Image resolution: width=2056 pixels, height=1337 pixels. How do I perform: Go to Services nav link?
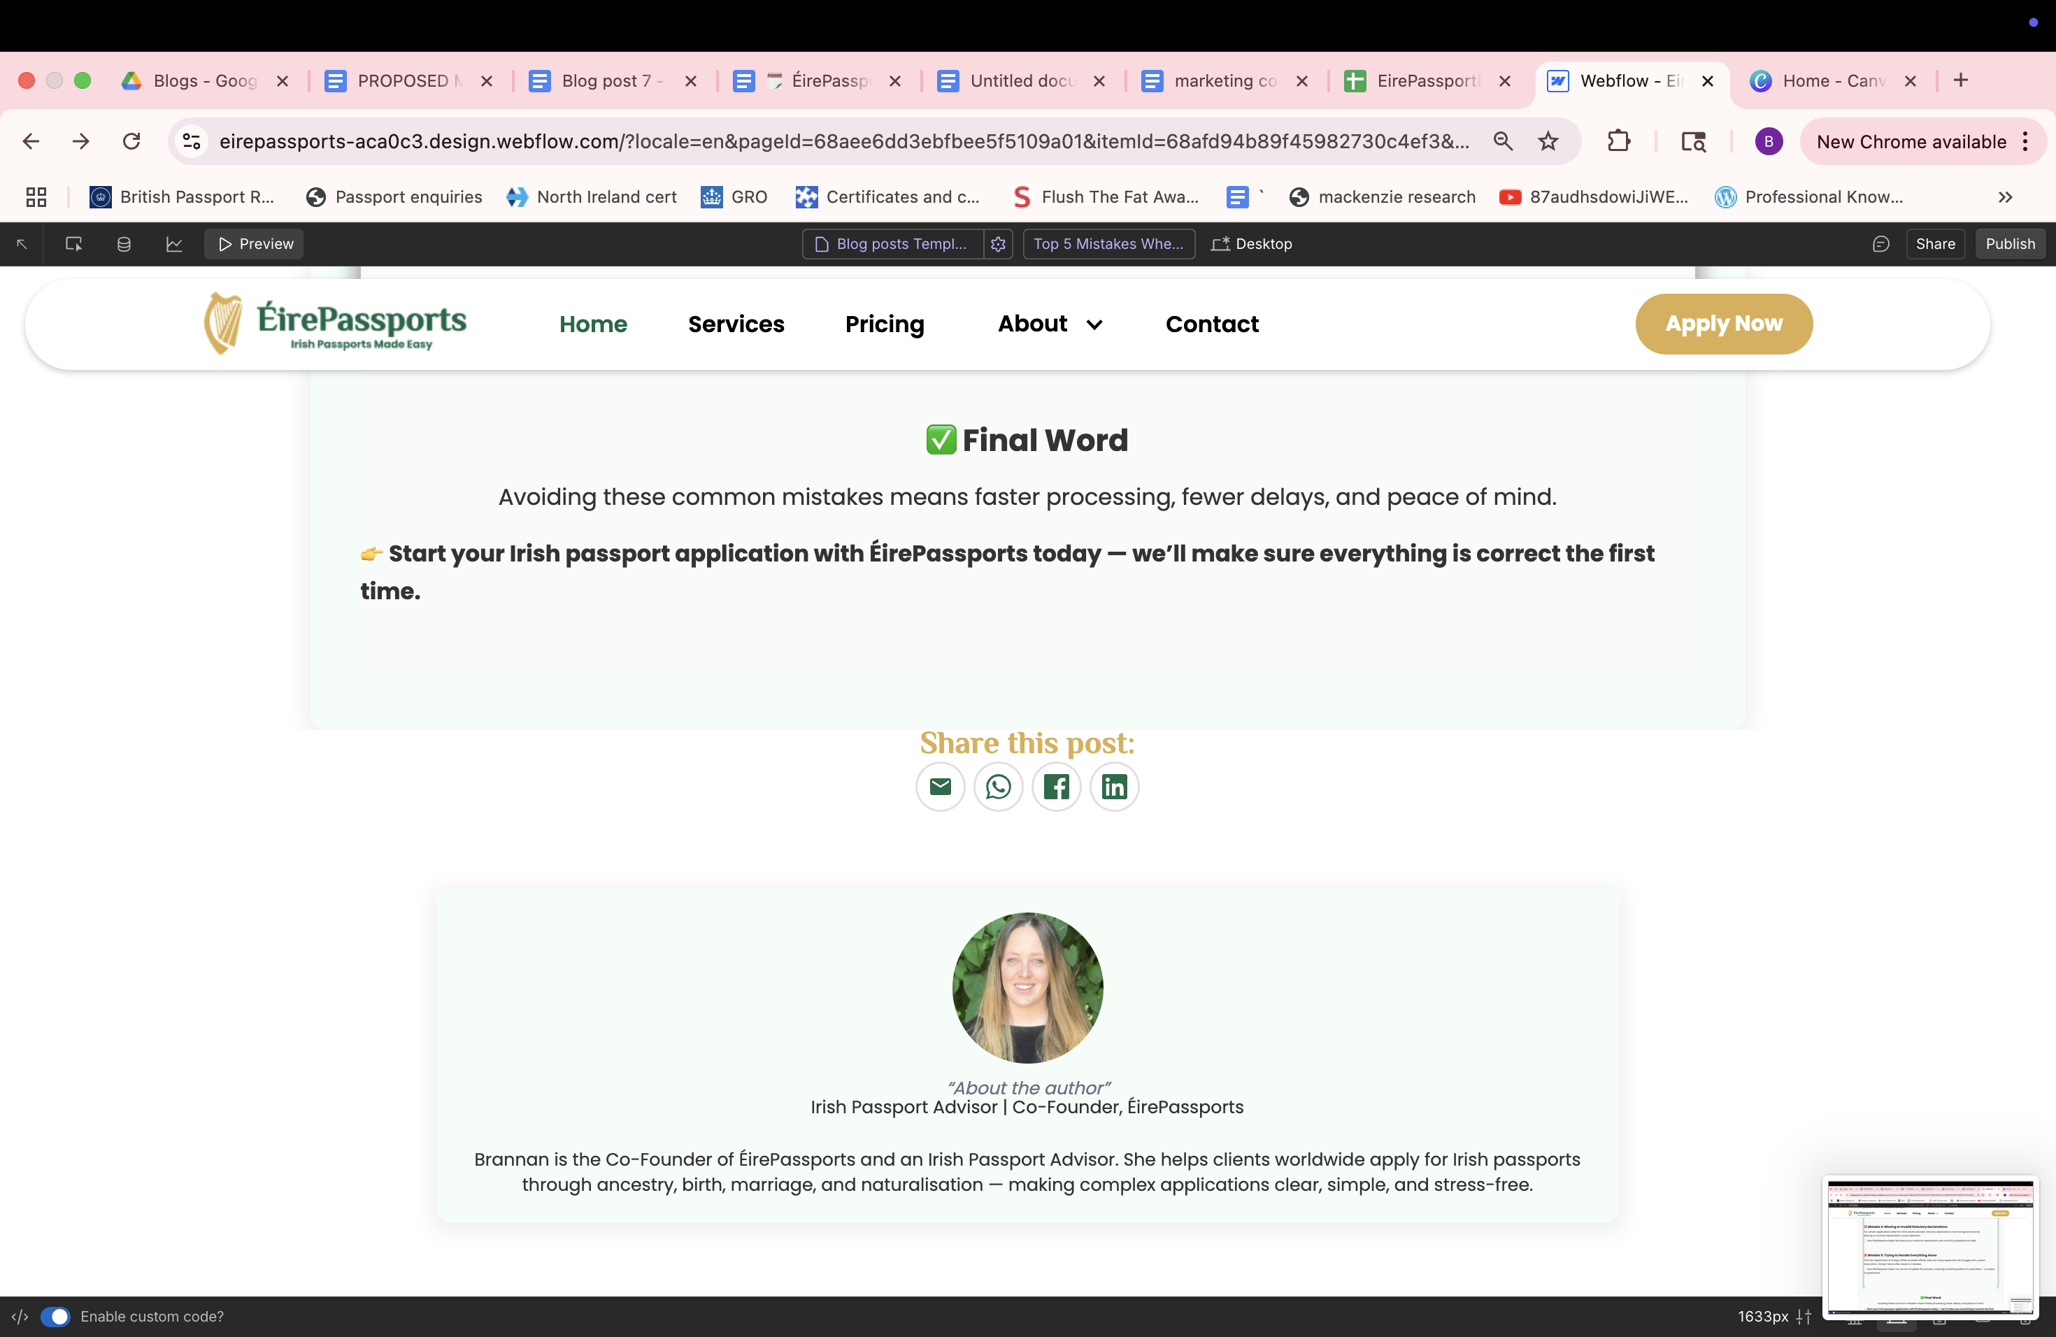[x=736, y=324]
